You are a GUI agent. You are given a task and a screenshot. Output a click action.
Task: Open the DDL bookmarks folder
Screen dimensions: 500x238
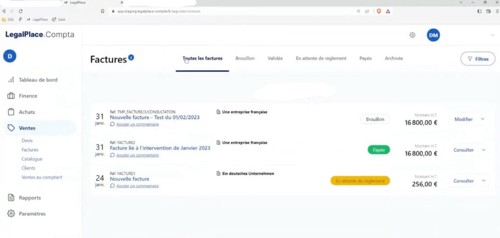click(x=8, y=19)
